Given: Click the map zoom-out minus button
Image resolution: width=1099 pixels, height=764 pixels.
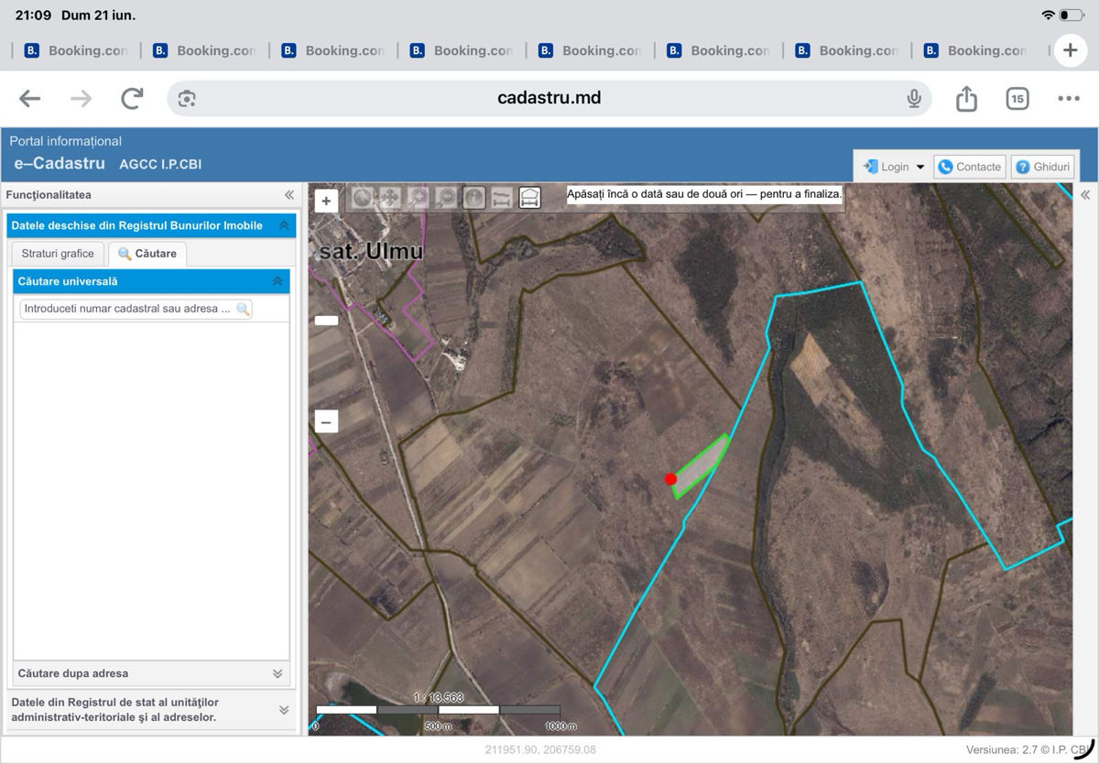Looking at the screenshot, I should (326, 421).
